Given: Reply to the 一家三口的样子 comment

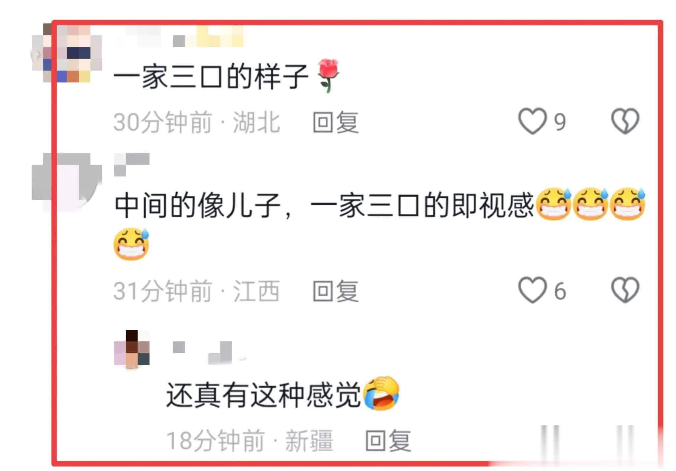Looking at the screenshot, I should click(335, 122).
